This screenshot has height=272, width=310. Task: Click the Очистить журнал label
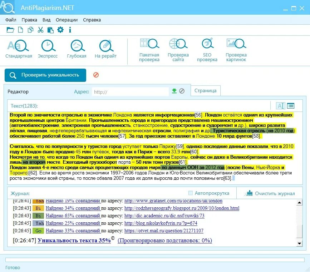(x=275, y=193)
